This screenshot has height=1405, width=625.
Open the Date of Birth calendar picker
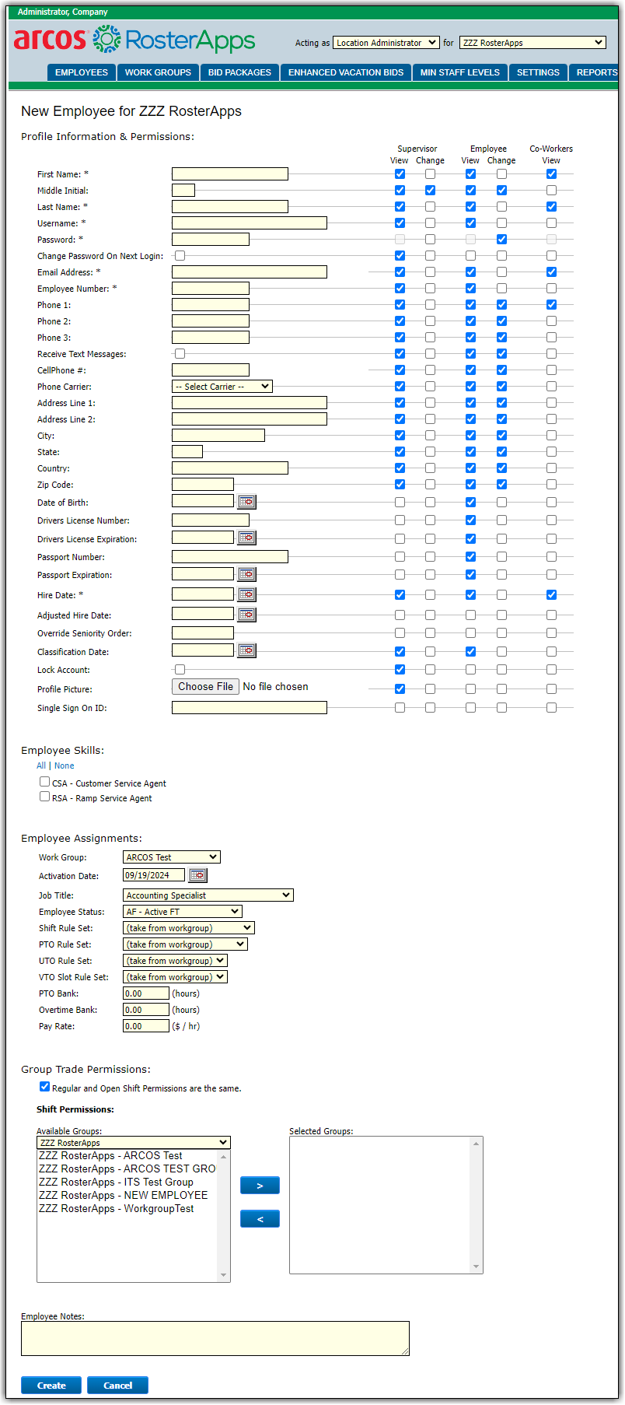pyautogui.click(x=246, y=502)
